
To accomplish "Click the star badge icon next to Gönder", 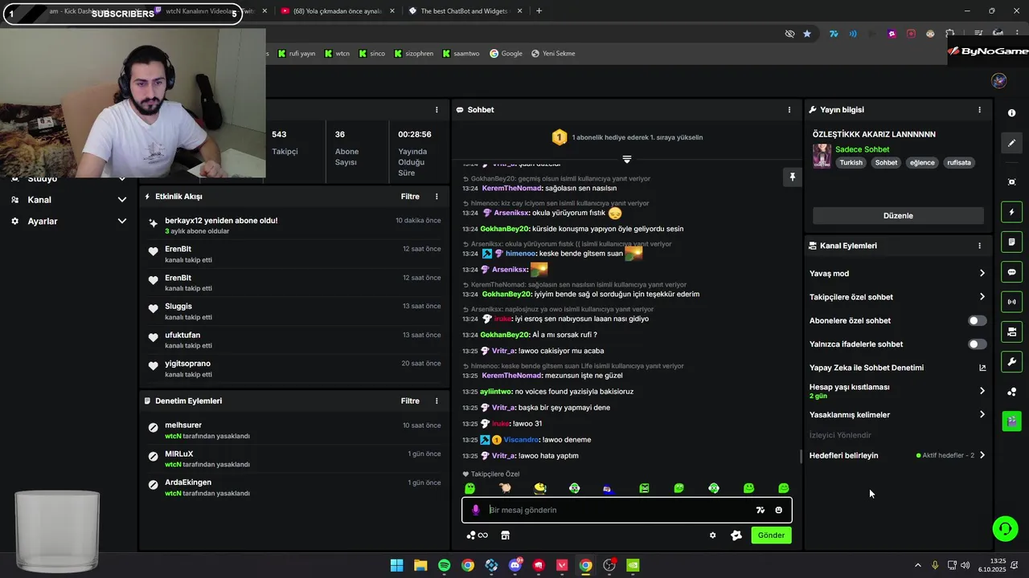I will [x=736, y=535].
